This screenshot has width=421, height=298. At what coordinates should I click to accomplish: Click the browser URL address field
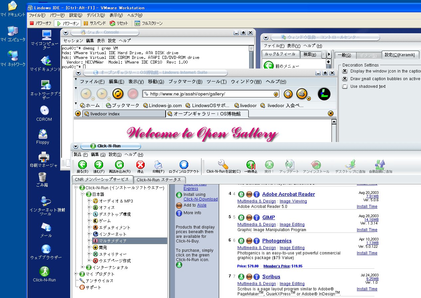click(211, 94)
